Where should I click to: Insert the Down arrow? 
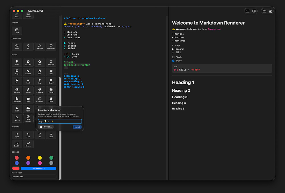51,135
